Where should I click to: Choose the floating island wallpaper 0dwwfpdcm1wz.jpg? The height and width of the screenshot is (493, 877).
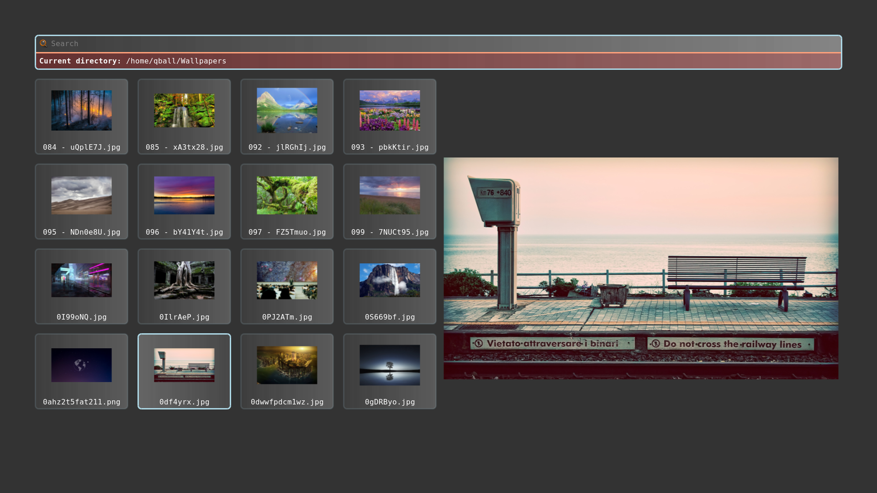pos(287,372)
